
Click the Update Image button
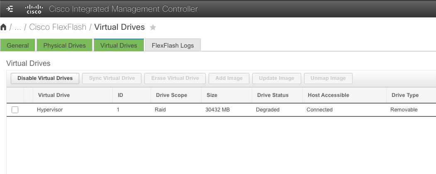(277, 78)
